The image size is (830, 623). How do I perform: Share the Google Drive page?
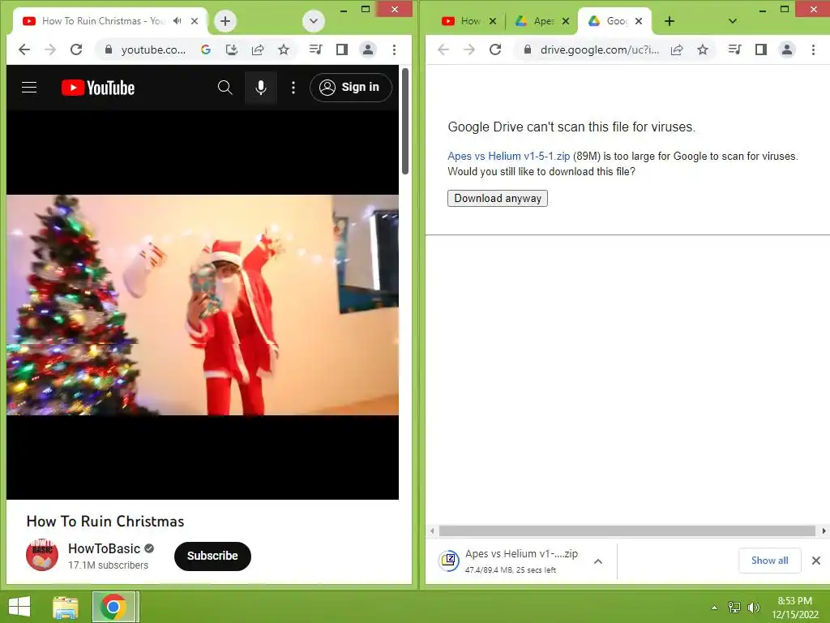coord(677,49)
